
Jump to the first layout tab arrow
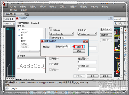click(x=7, y=79)
